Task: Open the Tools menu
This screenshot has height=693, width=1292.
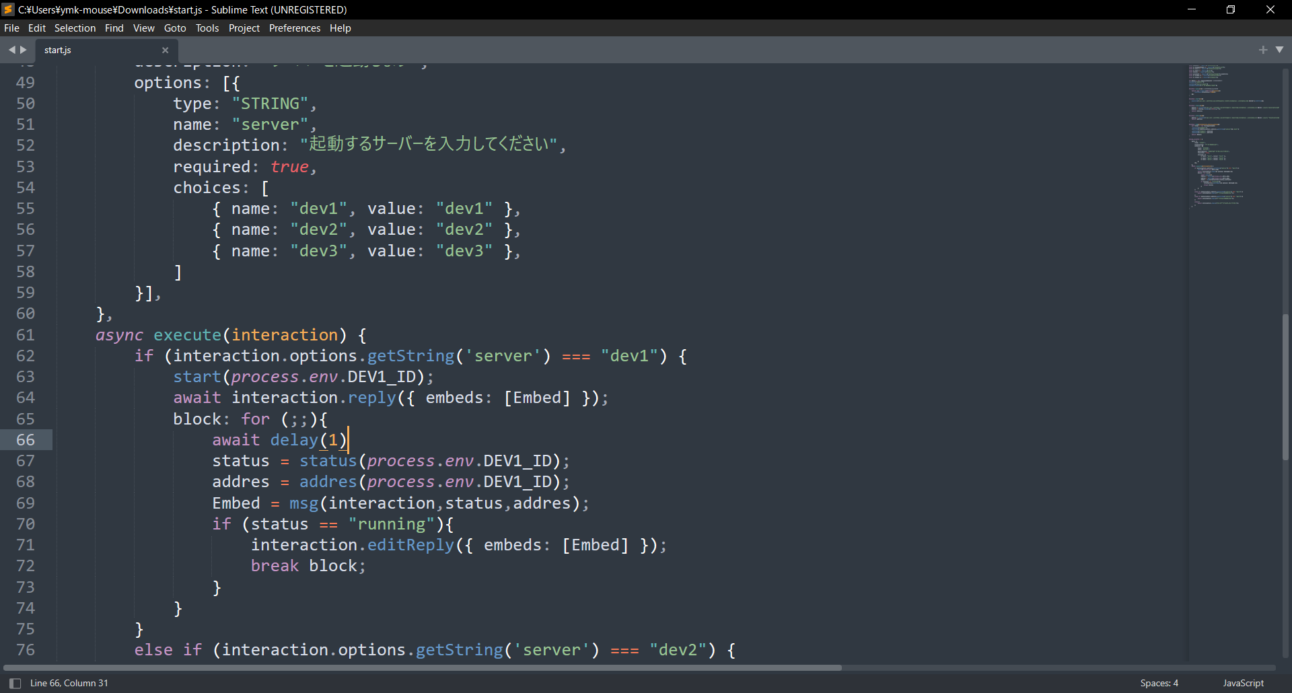Action: click(207, 28)
